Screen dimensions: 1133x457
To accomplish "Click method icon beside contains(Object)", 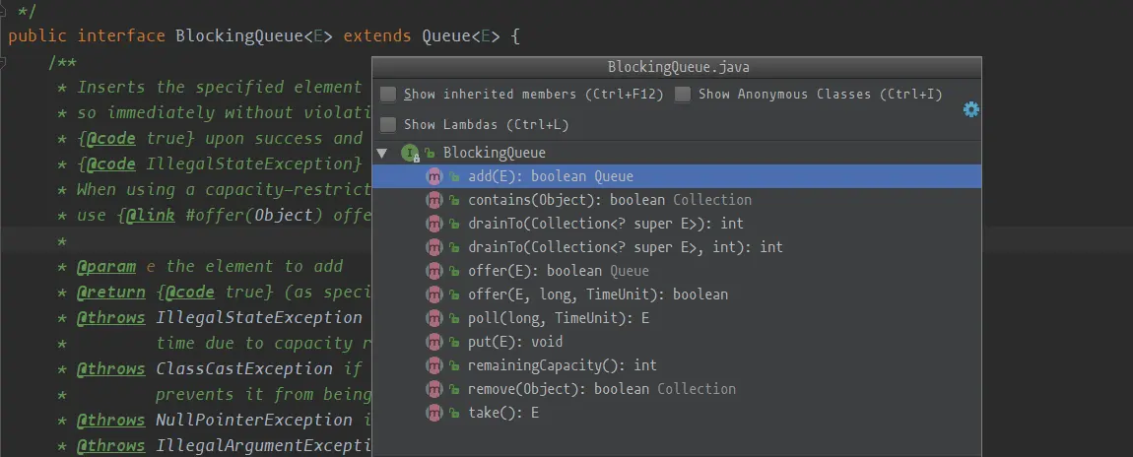I will coord(434,200).
